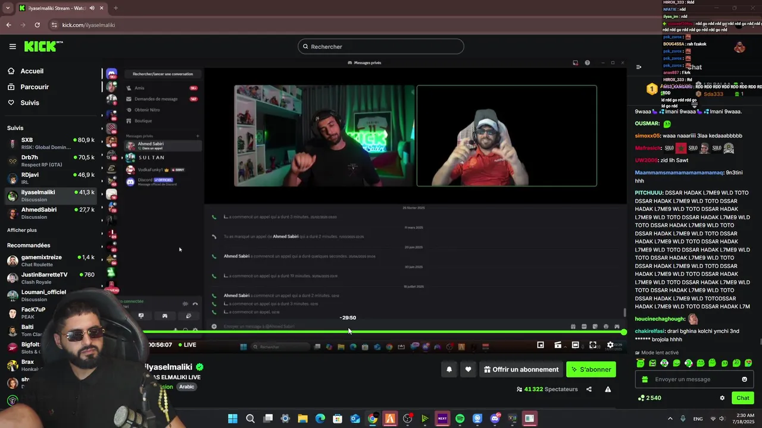Mute the tab with the speaker icon
762x428 pixels.
click(91, 8)
